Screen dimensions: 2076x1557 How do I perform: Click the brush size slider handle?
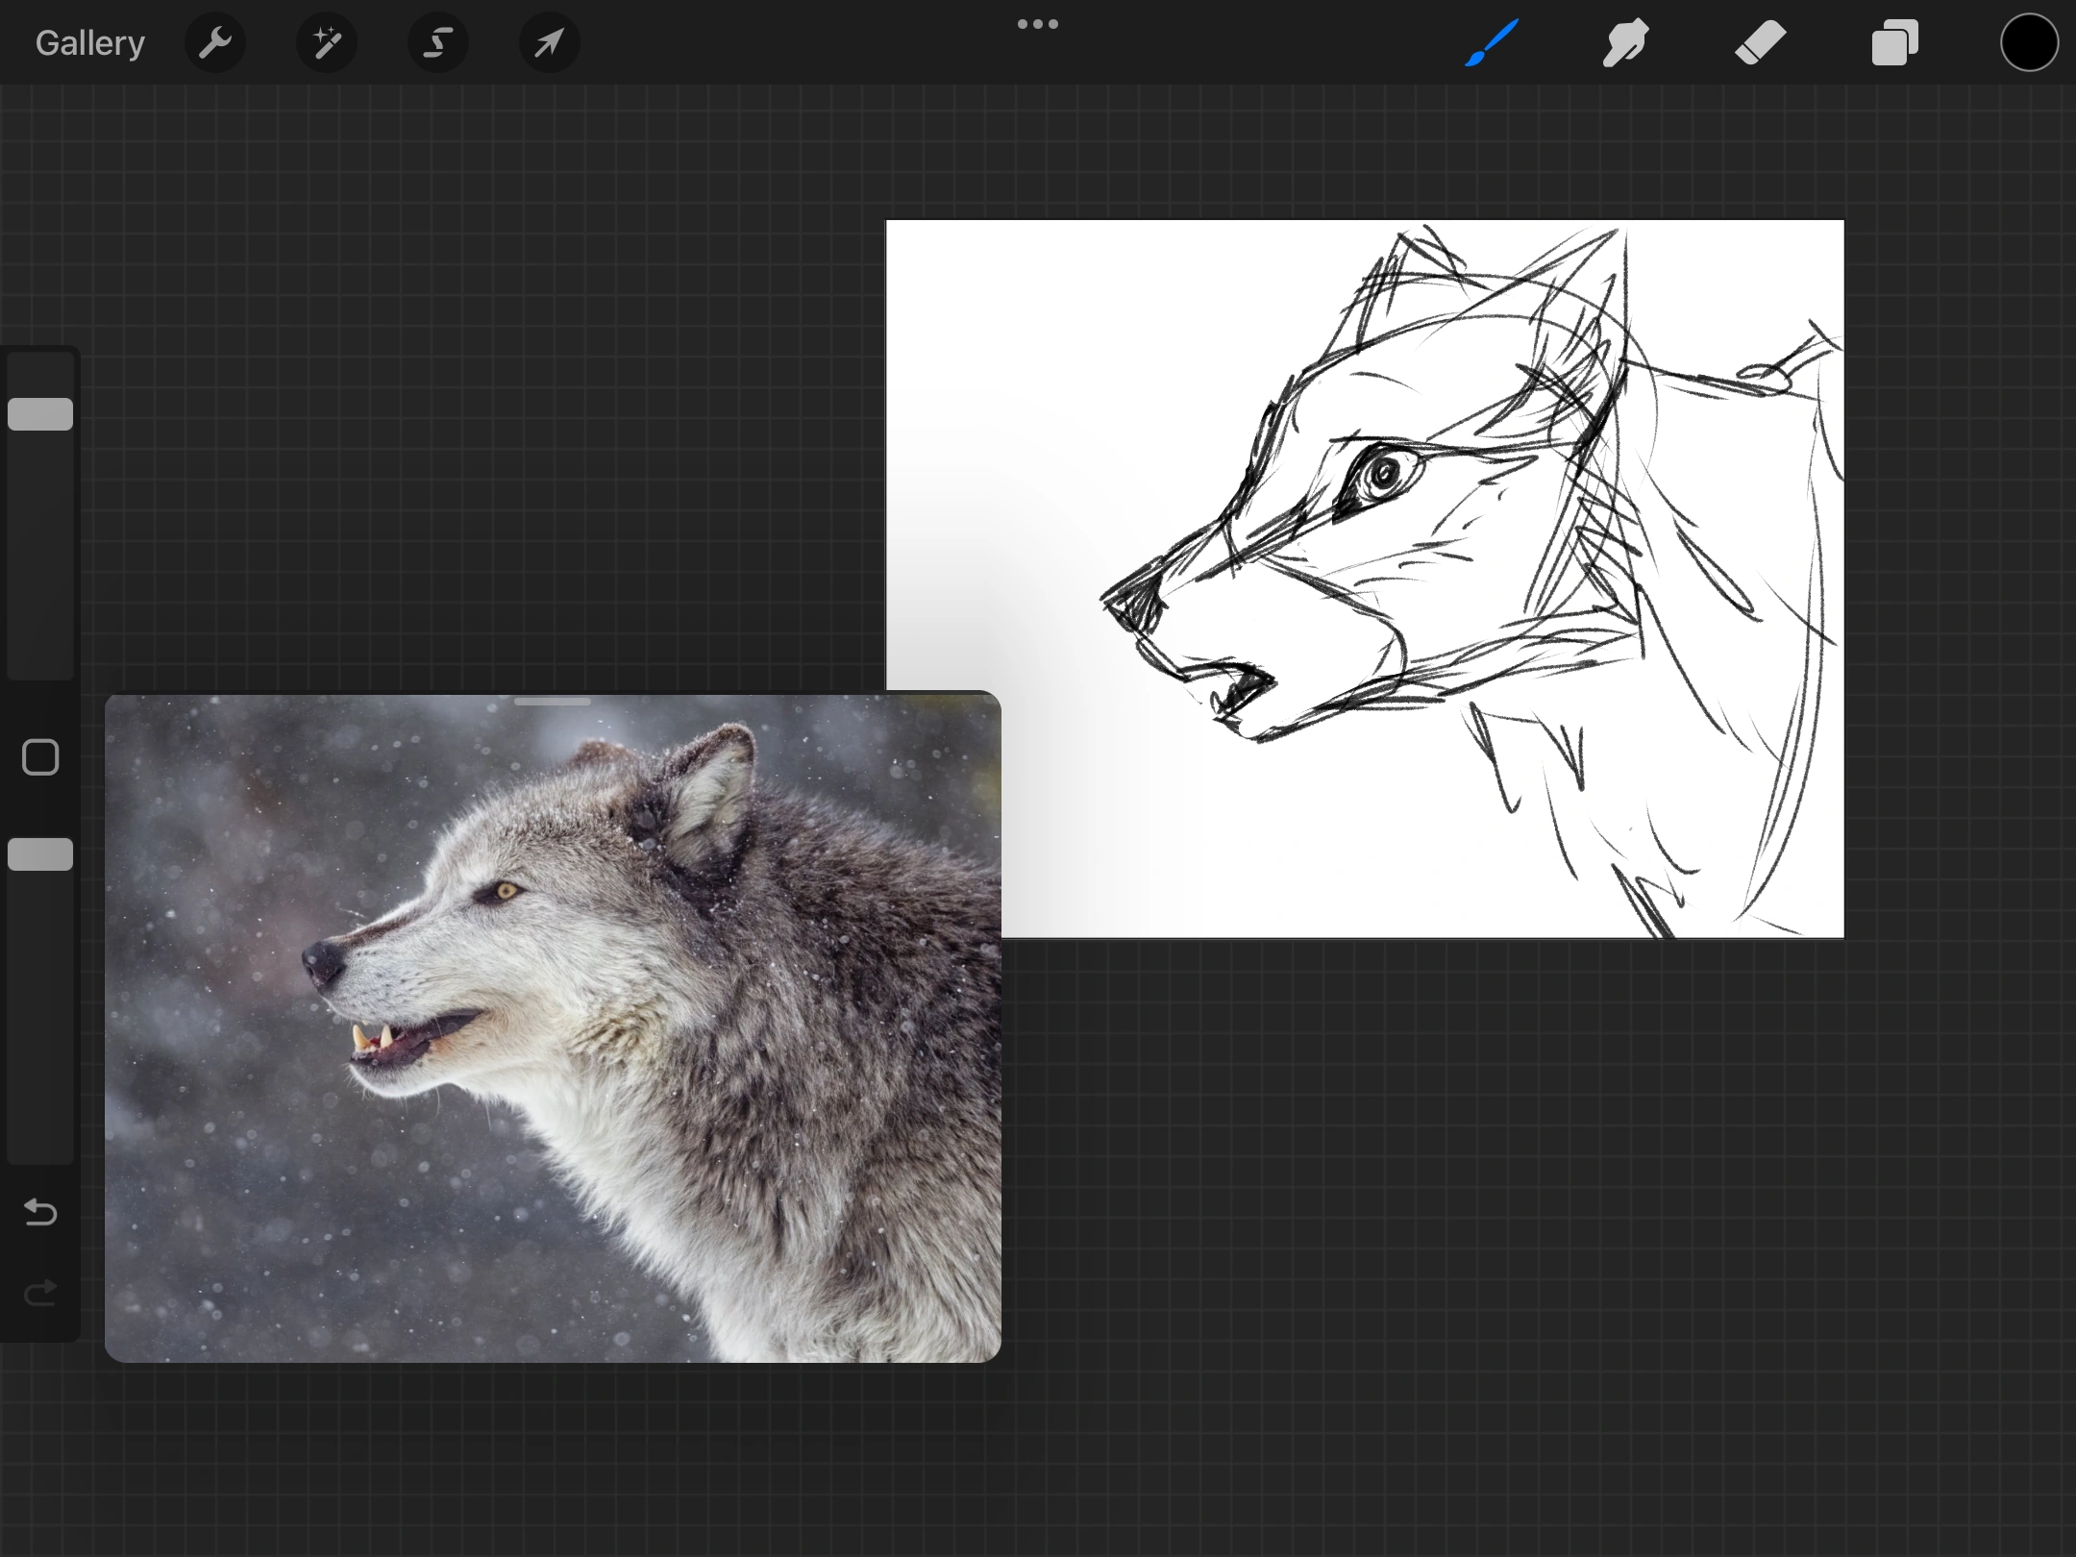pyautogui.click(x=40, y=414)
